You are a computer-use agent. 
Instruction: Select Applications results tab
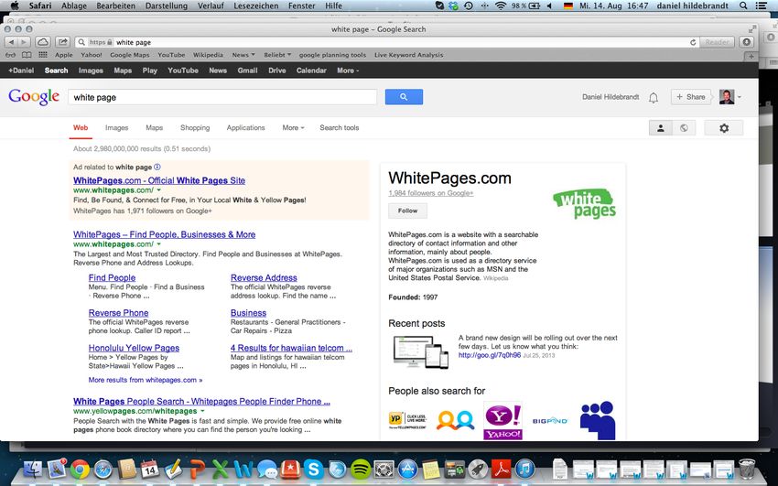click(x=245, y=128)
